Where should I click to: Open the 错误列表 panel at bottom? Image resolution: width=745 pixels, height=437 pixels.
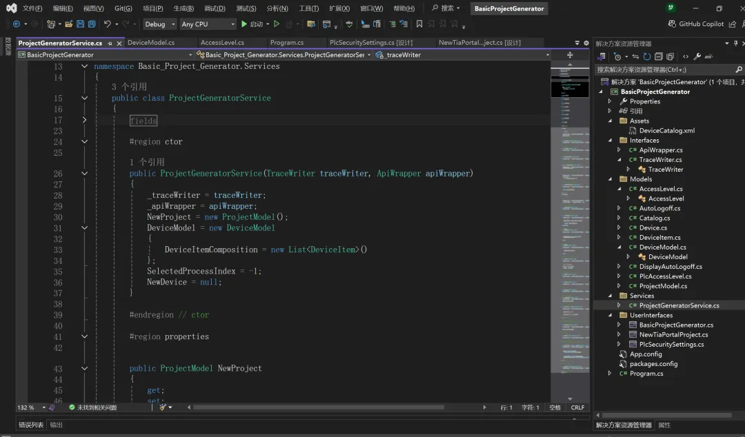pos(31,425)
